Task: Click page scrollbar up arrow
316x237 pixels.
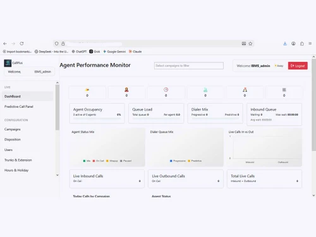Action: pyautogui.click(x=313, y=57)
